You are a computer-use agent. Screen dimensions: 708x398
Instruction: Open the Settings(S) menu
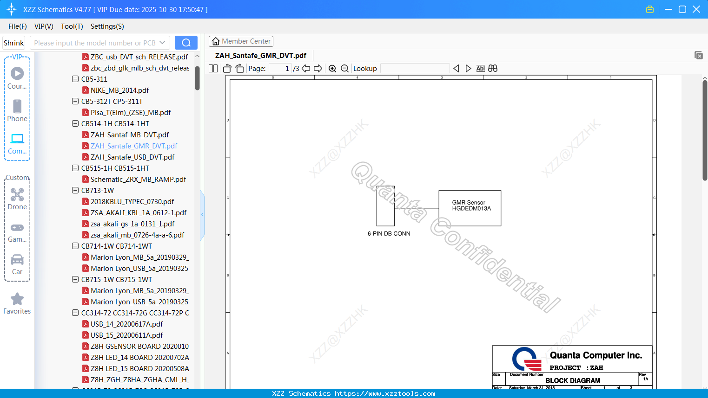(x=107, y=26)
